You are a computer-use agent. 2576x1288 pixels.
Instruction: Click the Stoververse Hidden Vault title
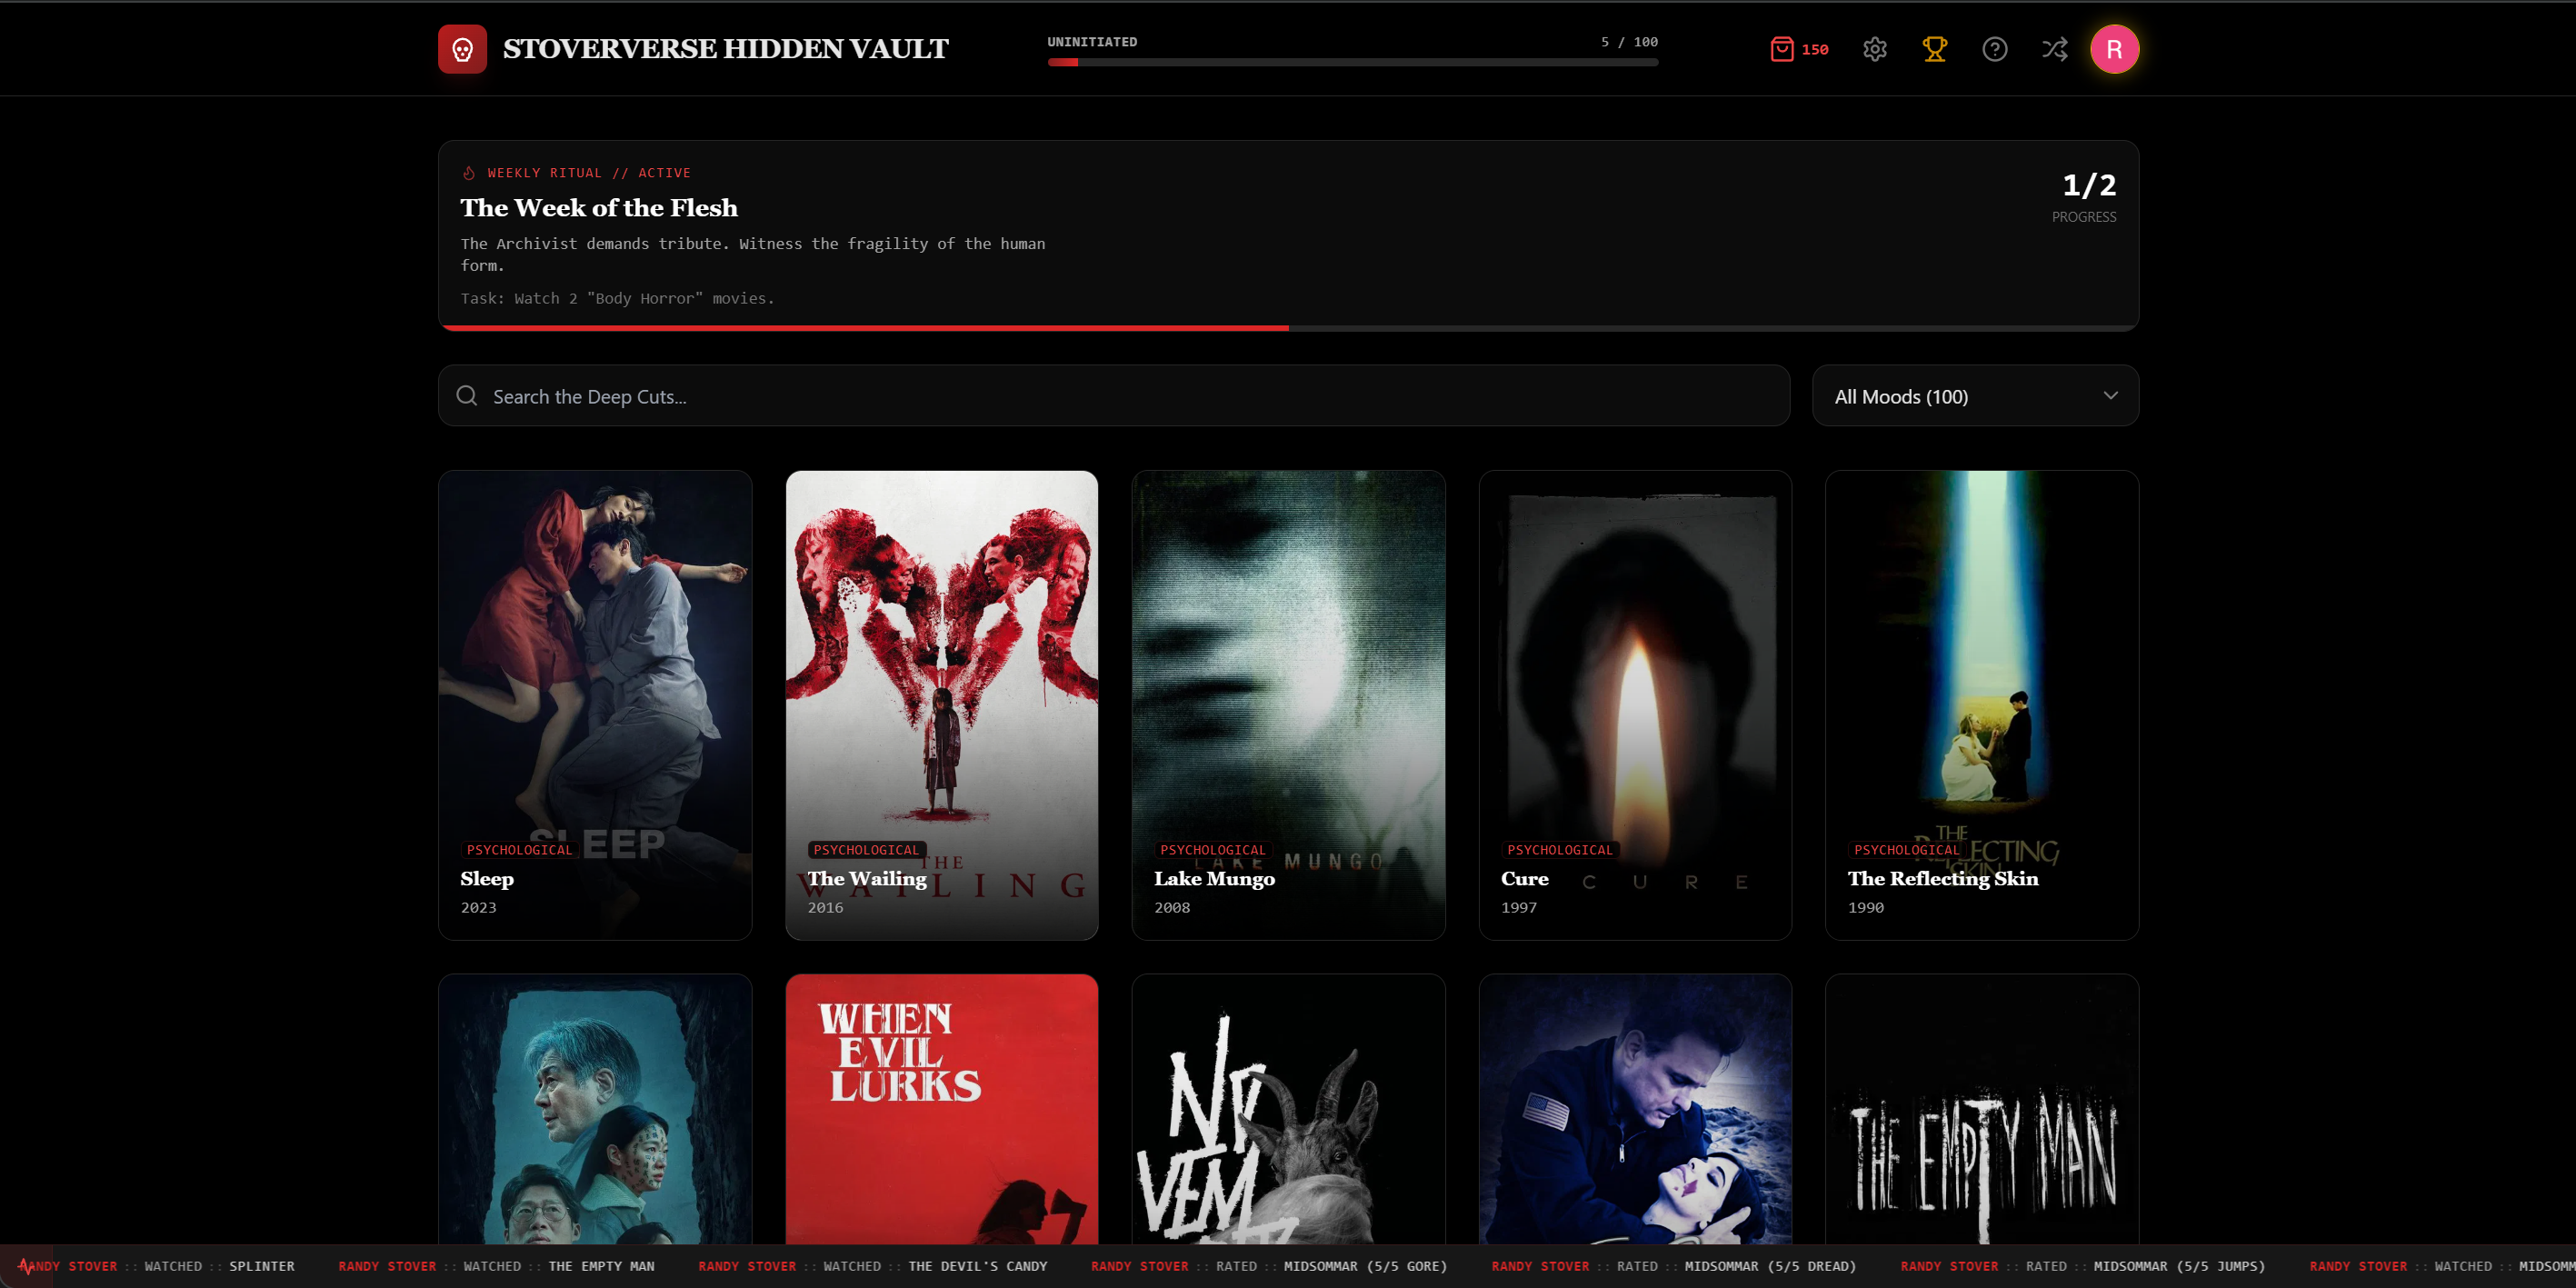[x=726, y=49]
